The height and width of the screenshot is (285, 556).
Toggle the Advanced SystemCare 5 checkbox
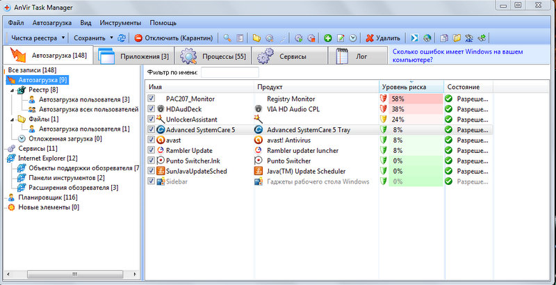tap(152, 129)
